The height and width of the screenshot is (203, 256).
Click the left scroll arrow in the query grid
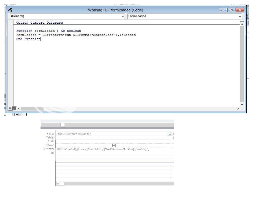tap(58, 183)
